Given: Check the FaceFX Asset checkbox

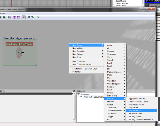Looking at the screenshot, I should [x=114, y=6].
